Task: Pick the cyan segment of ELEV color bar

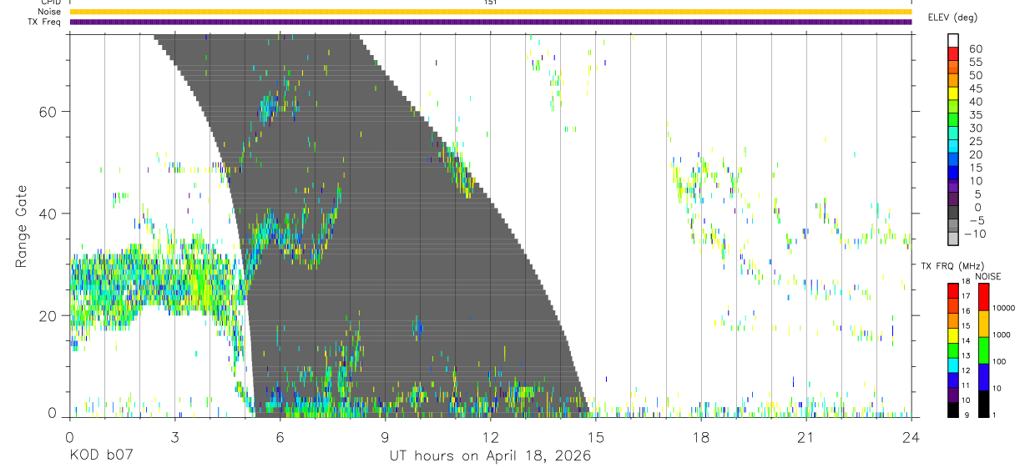Action: 953,147
